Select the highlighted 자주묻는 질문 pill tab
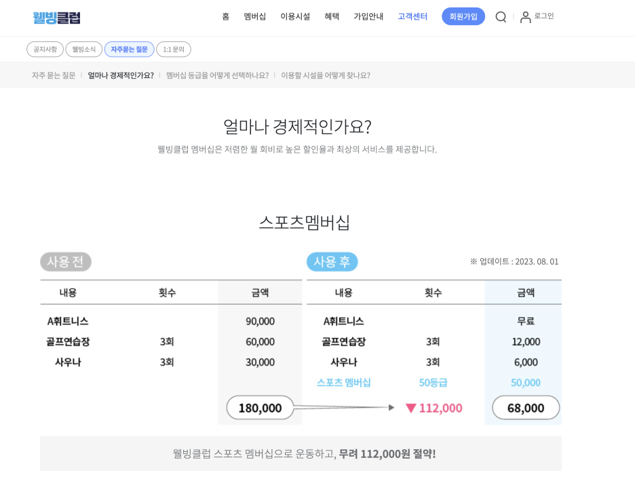Image resolution: width=635 pixels, height=479 pixels. (x=129, y=50)
